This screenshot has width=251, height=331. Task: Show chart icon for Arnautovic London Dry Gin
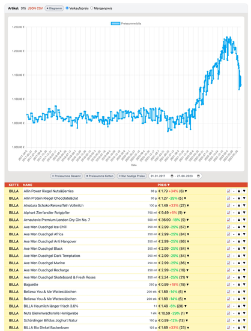pos(228,220)
